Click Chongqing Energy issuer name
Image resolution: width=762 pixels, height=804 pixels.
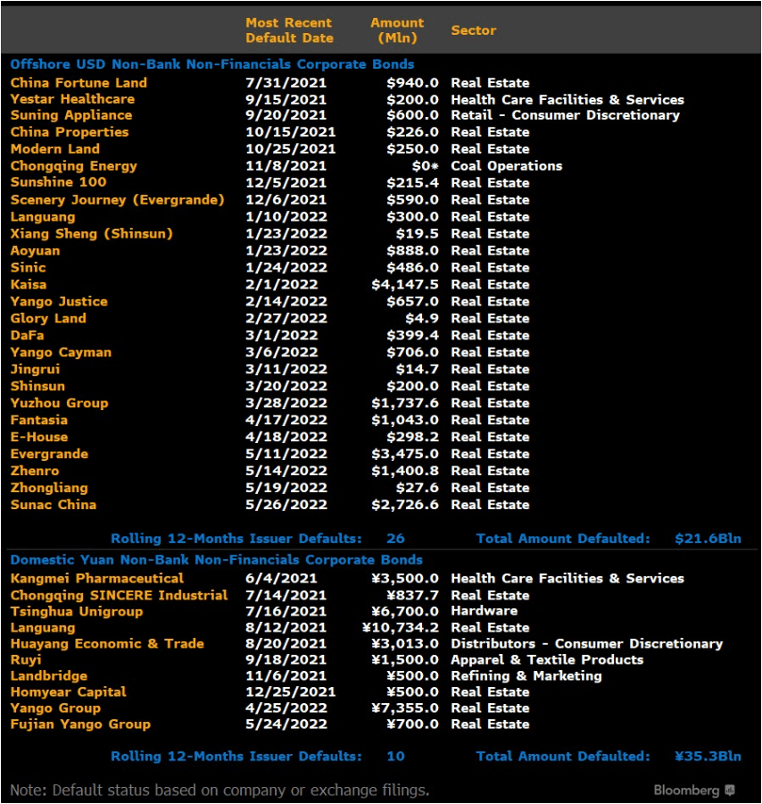click(74, 165)
